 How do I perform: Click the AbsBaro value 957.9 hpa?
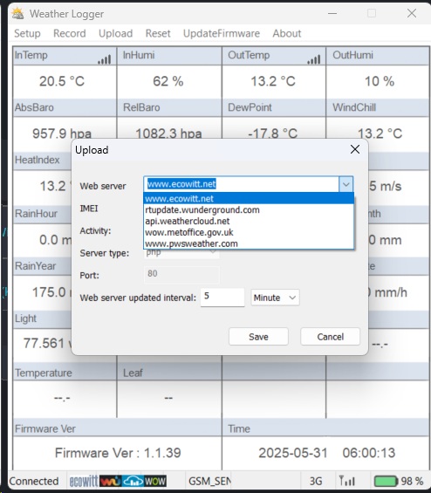pos(62,133)
